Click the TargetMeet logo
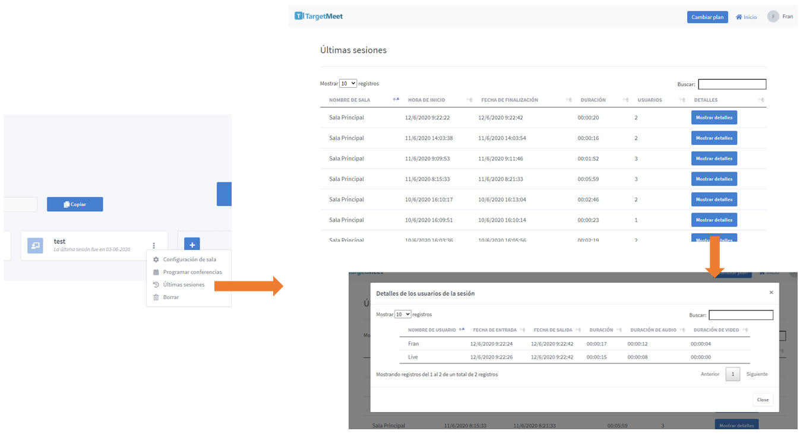800x434 pixels. (319, 16)
